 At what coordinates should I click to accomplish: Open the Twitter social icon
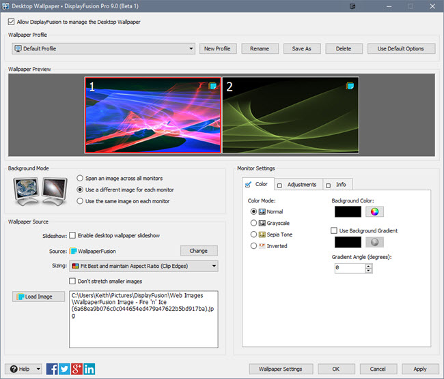coord(64,369)
